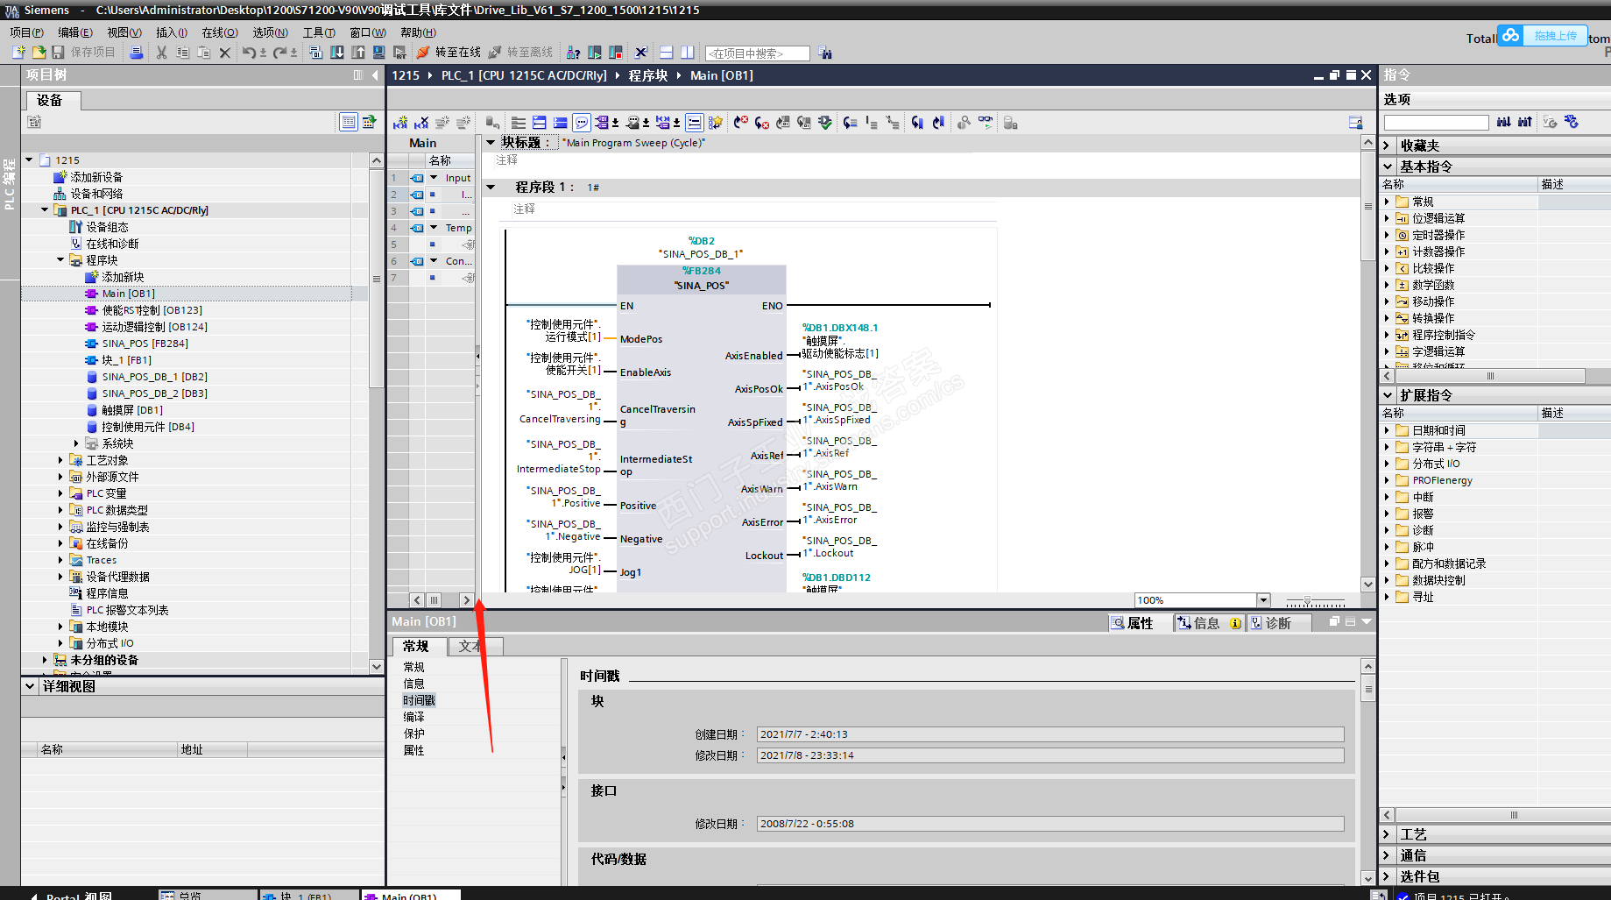Click the instructions search input field
This screenshot has height=900, width=1611.
tap(1436, 122)
